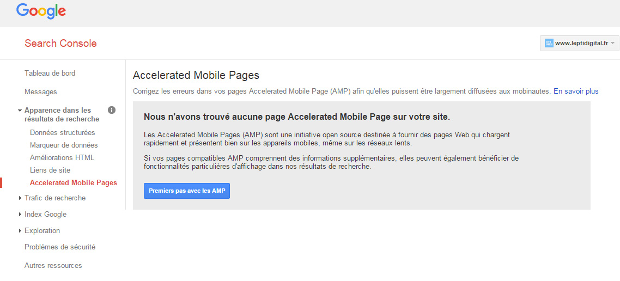
Task: Expand the Index Google arrow
Action: click(20, 214)
